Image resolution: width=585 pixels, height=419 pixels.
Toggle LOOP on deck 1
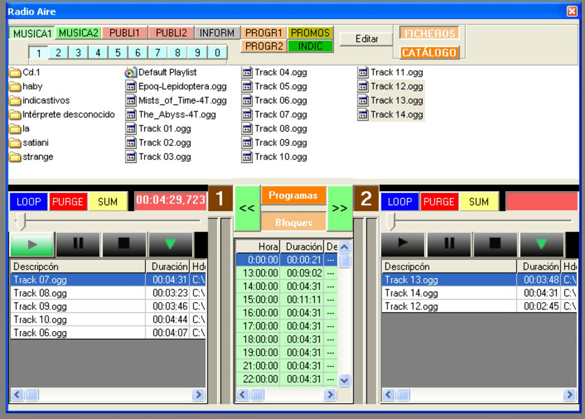click(x=29, y=202)
